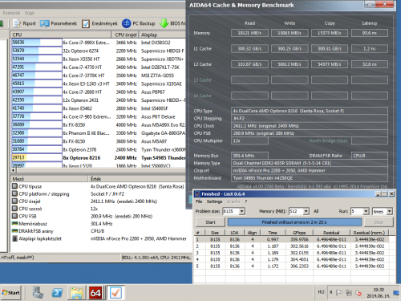
Task: Click the CPU szorzó field icon
Action: [14, 209]
